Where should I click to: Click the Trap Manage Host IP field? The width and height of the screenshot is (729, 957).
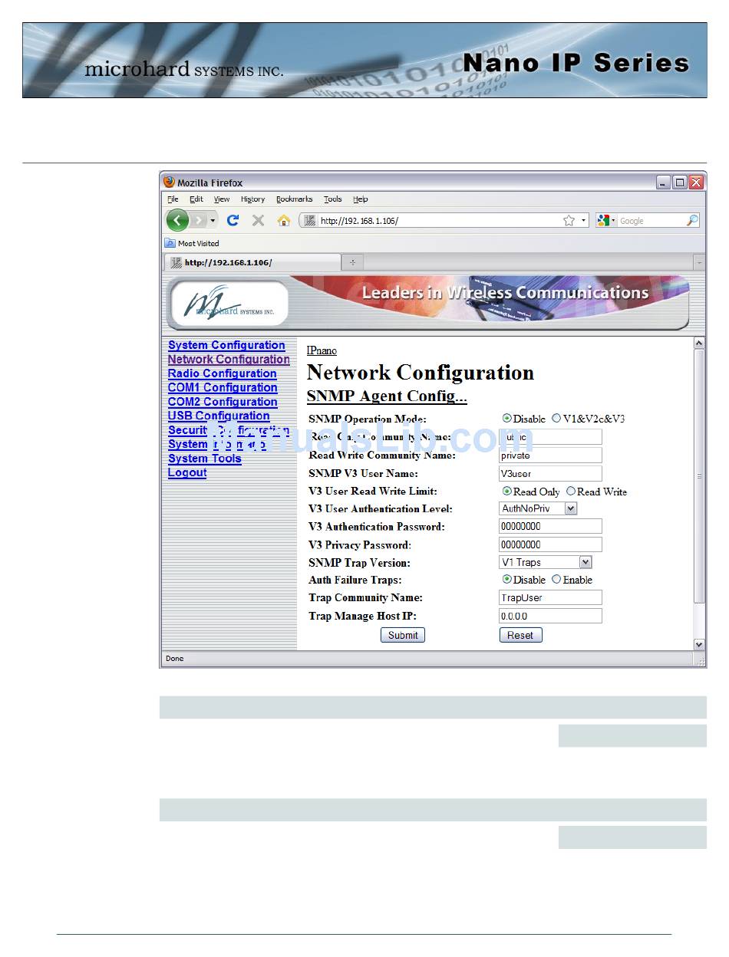coord(550,616)
